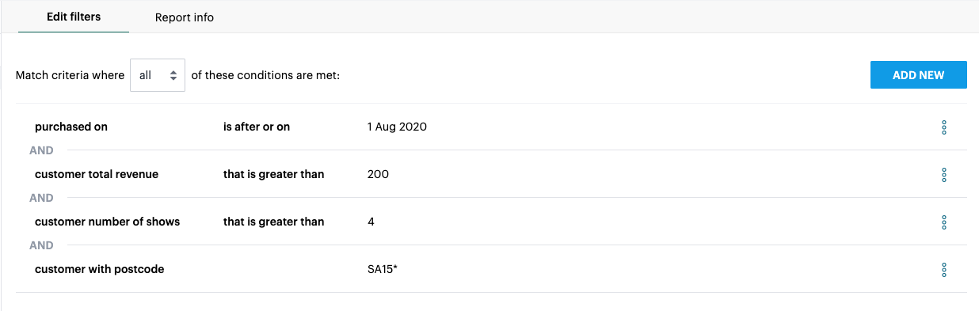This screenshot has height=311, width=979.
Task: Select the 'customer total revenue' filter name
Action: (x=97, y=174)
